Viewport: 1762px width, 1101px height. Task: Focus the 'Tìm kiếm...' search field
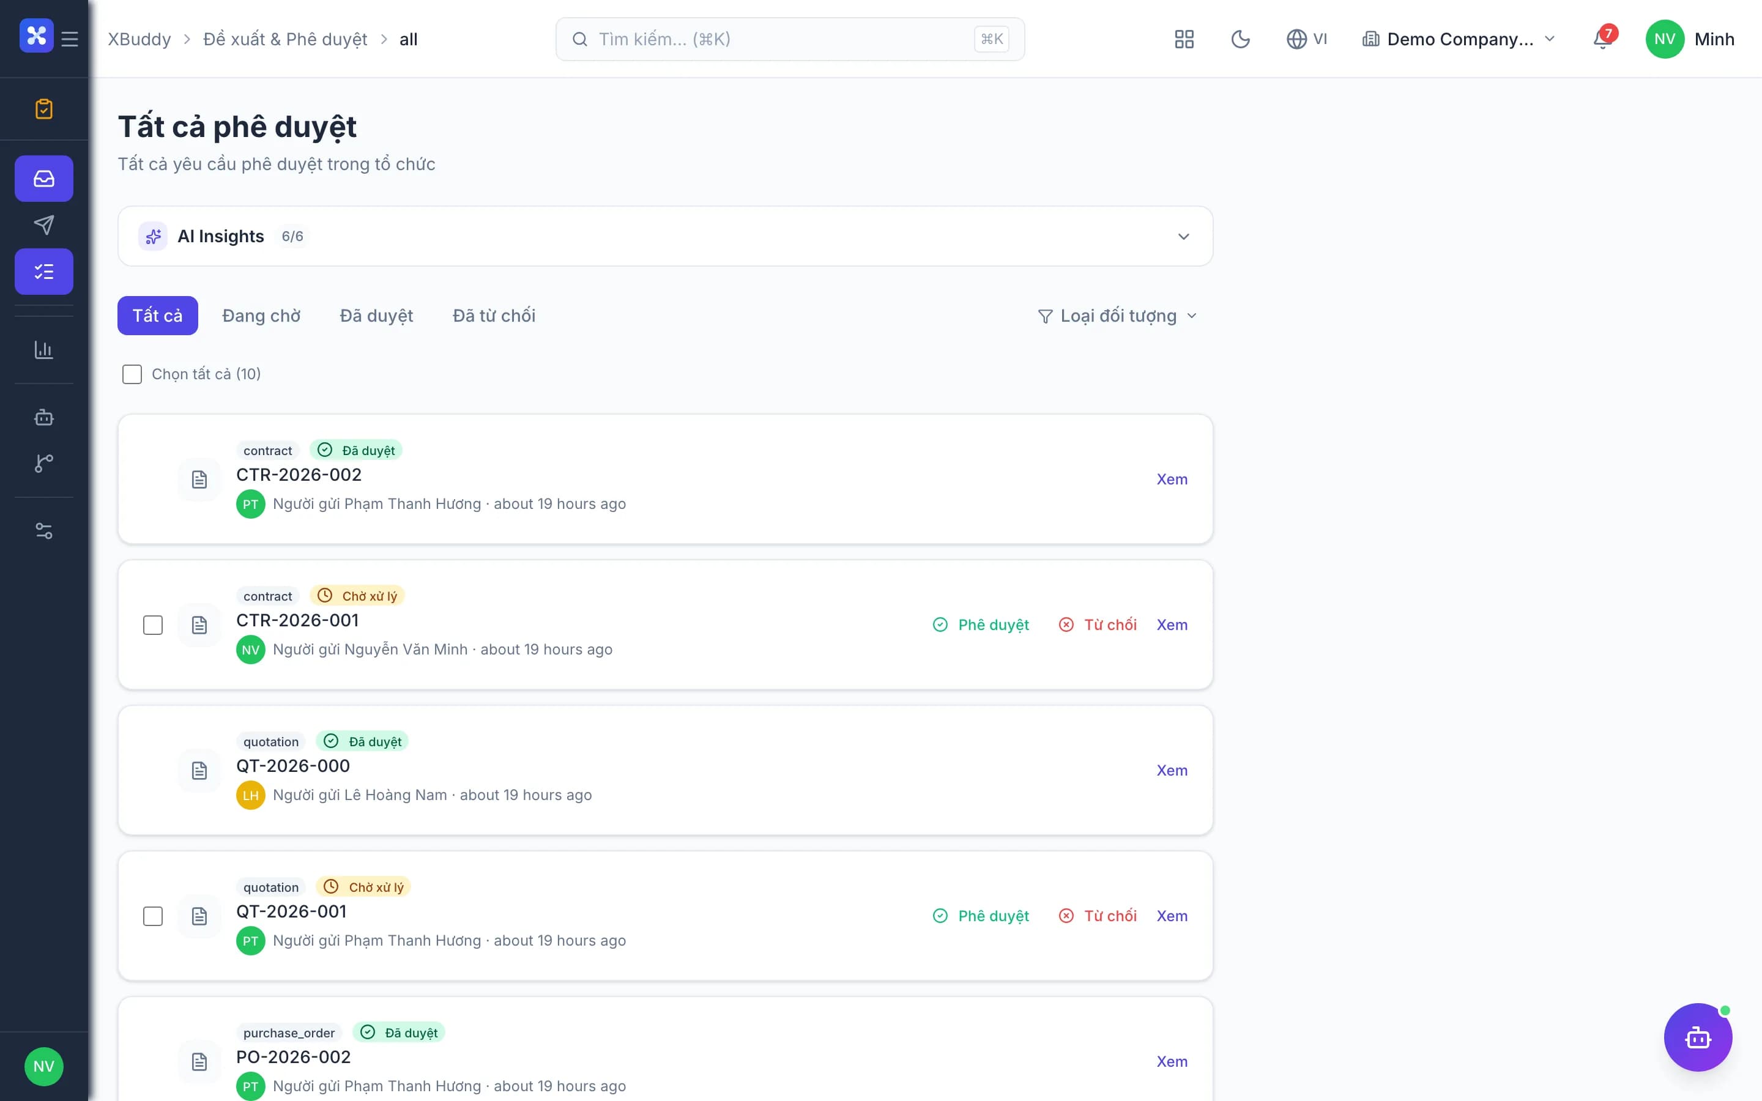coord(790,39)
